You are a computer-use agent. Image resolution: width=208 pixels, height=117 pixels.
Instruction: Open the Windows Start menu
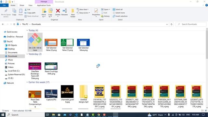[3, 115]
